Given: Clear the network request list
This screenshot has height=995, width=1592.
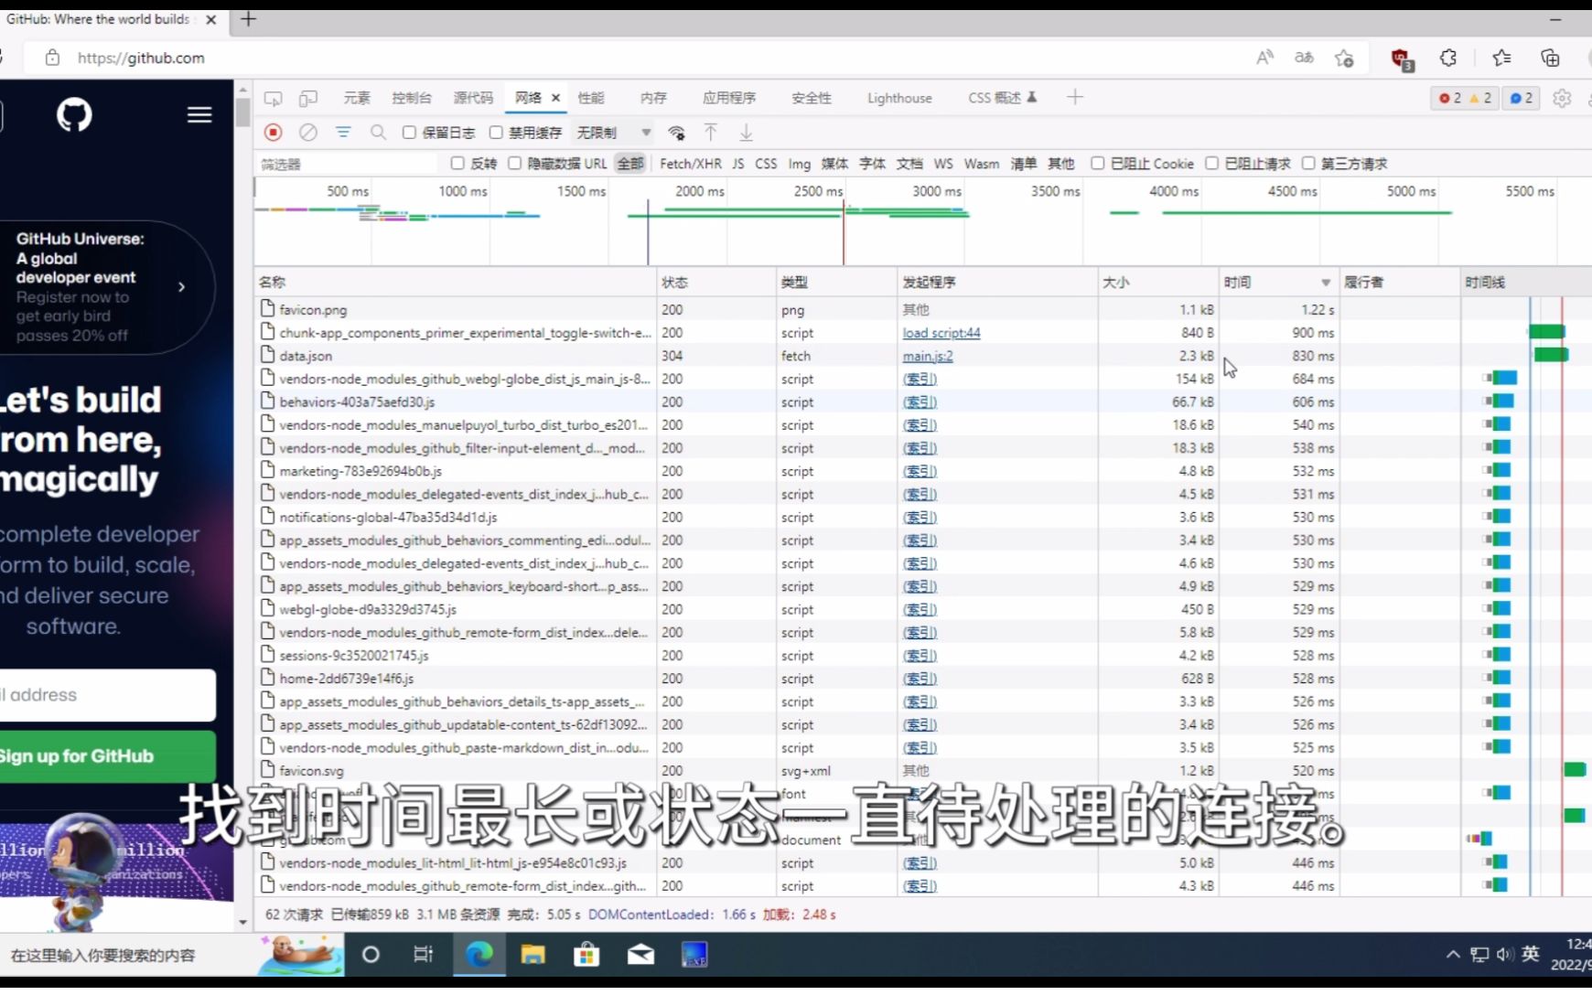Looking at the screenshot, I should pyautogui.click(x=307, y=132).
